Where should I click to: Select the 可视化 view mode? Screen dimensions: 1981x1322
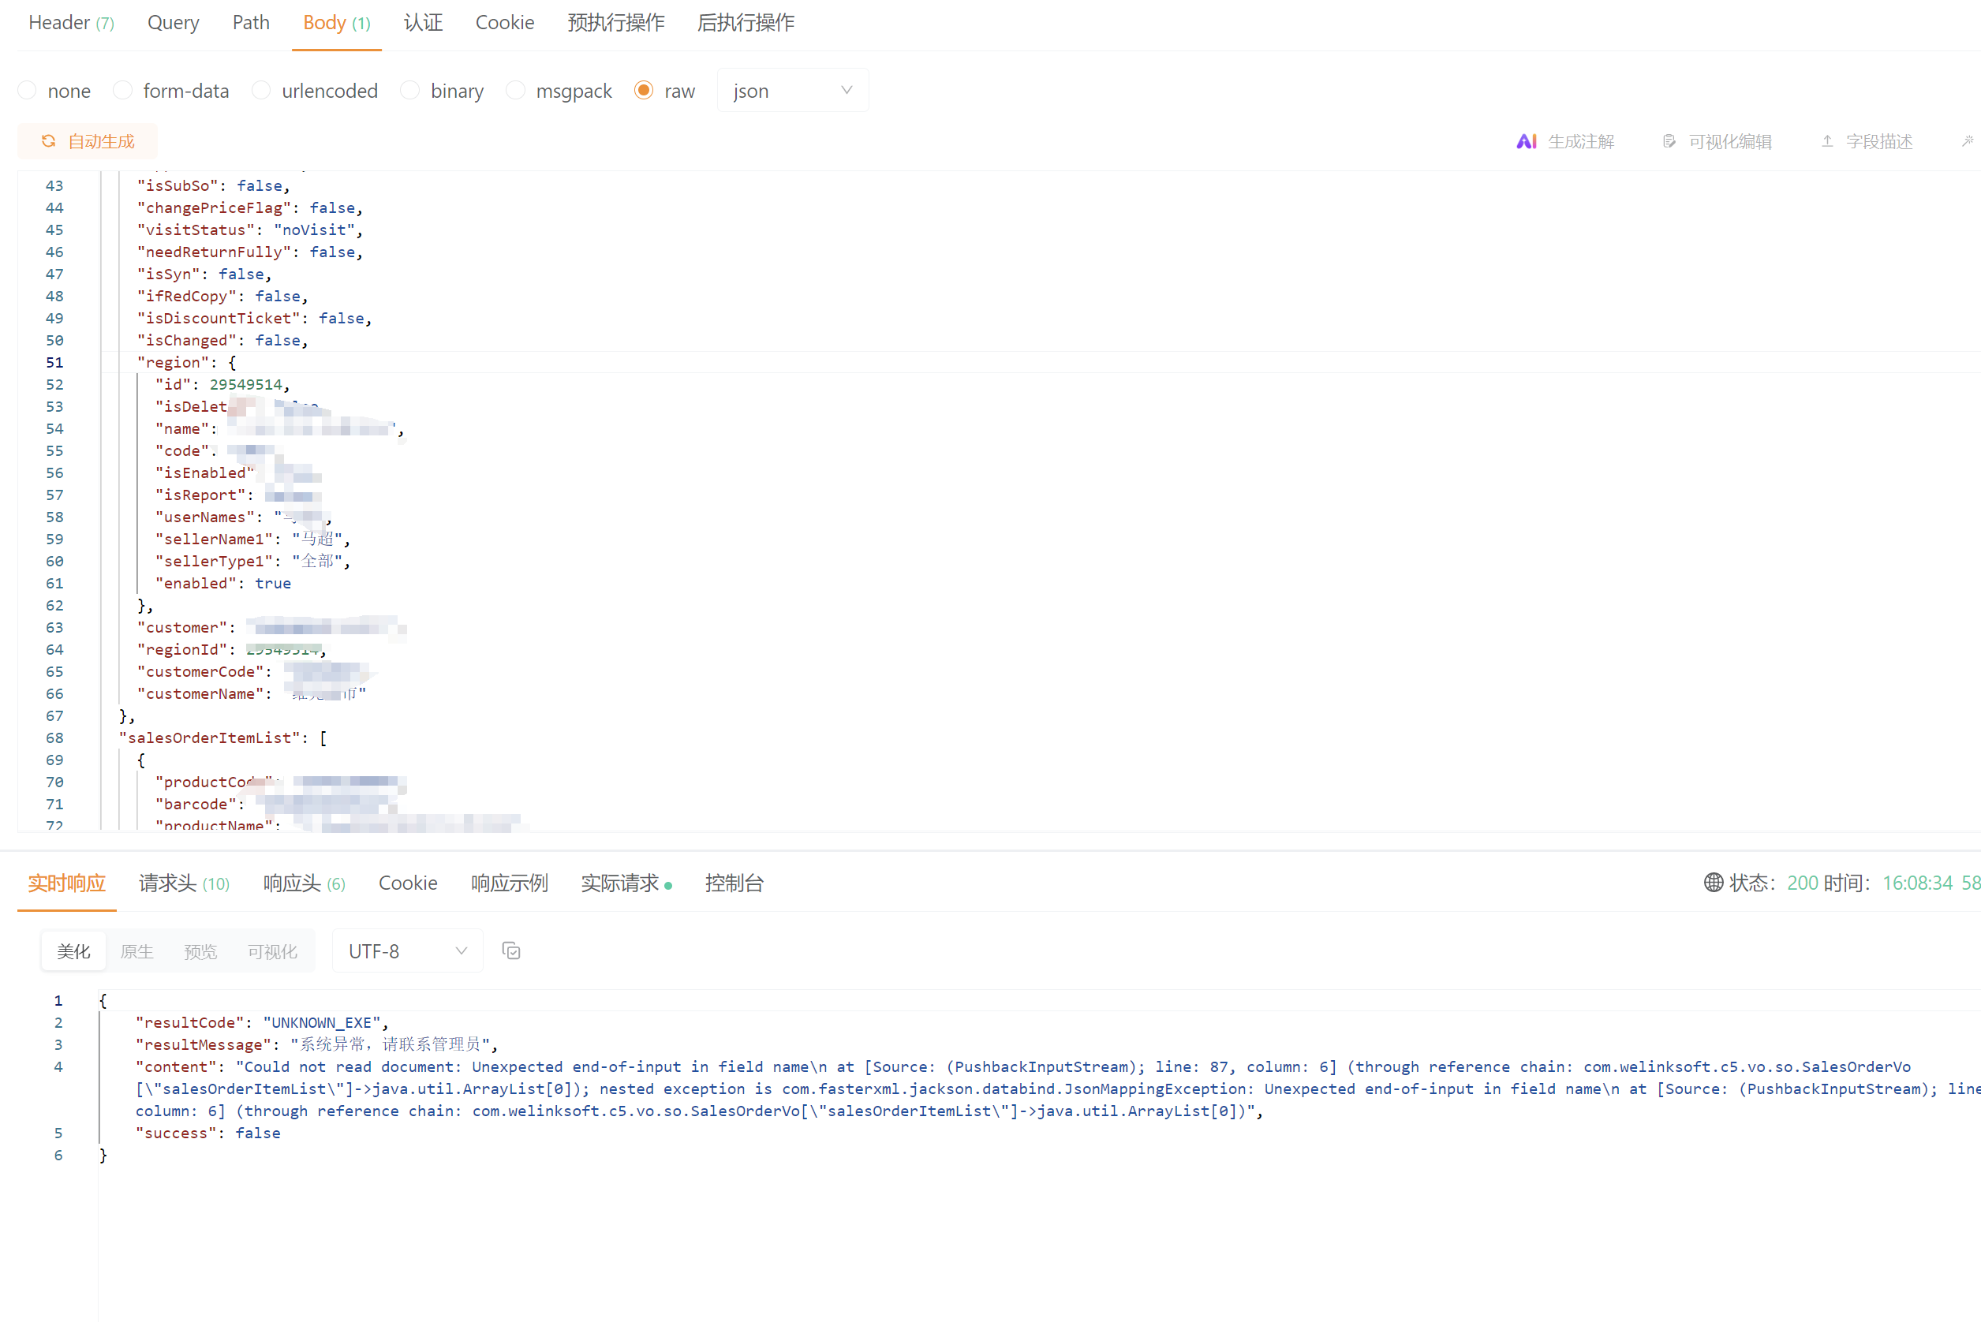[272, 952]
